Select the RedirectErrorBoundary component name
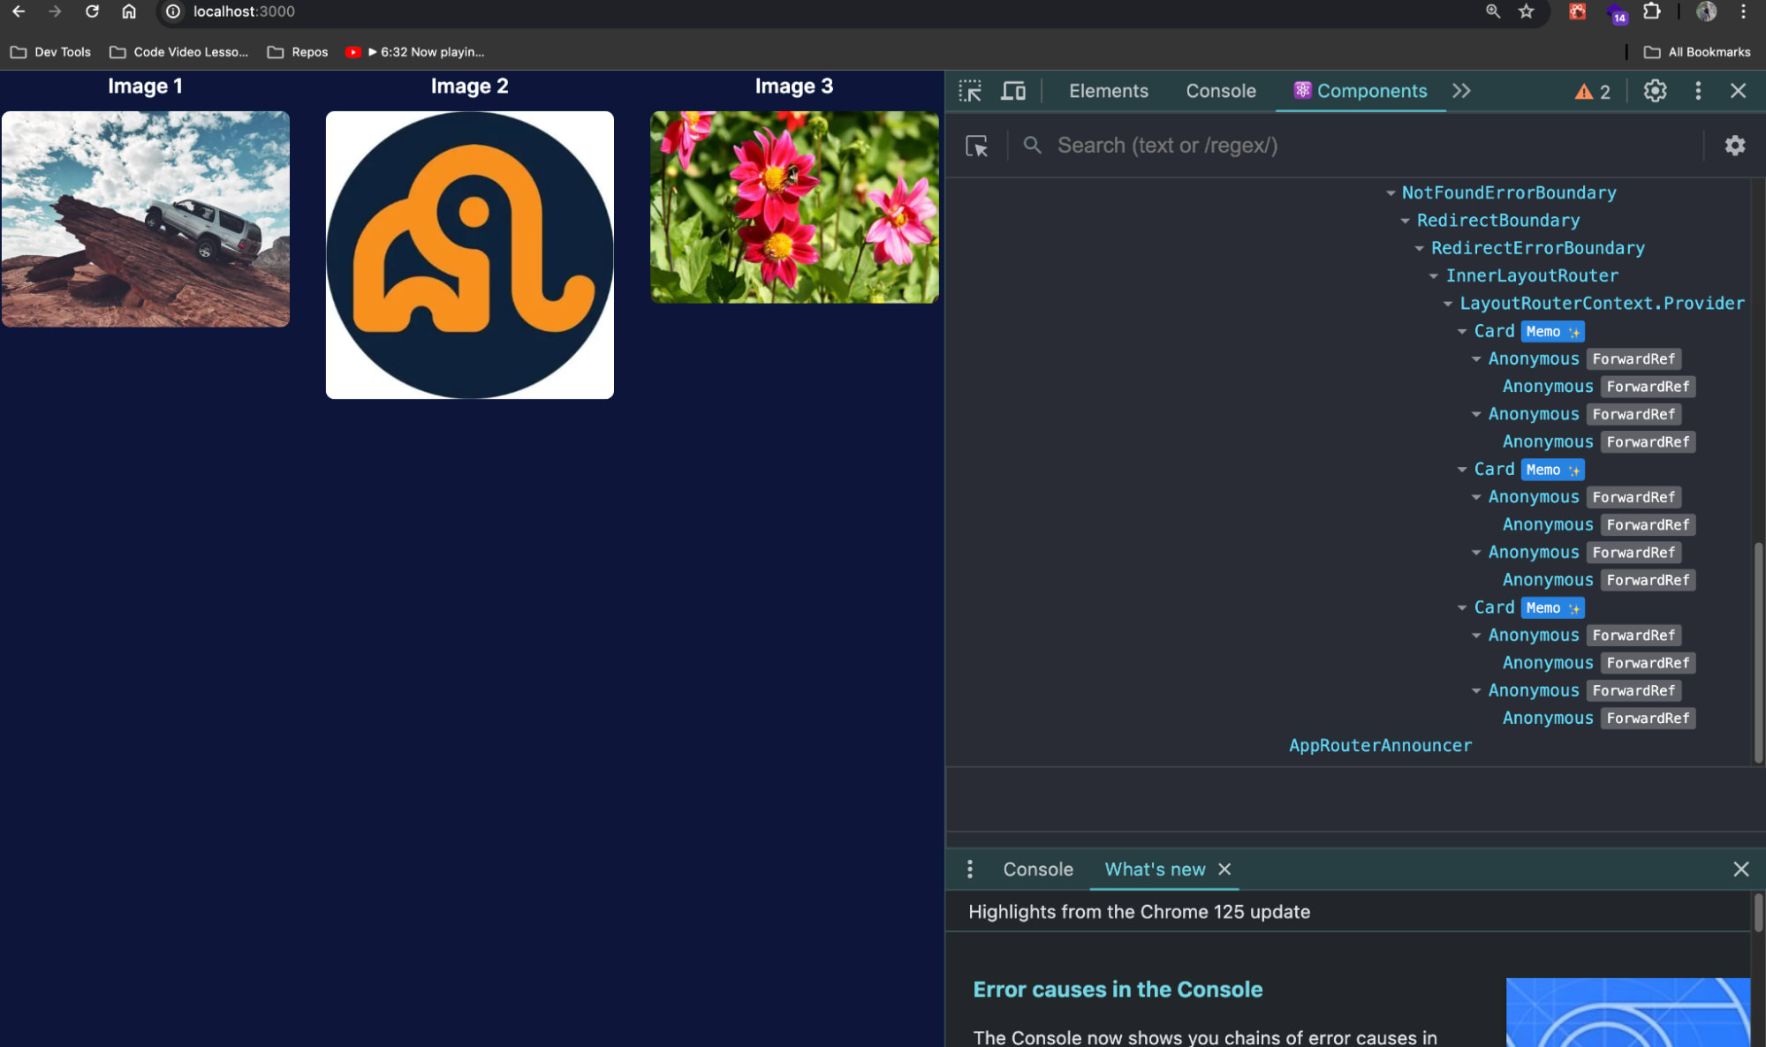 tap(1538, 248)
